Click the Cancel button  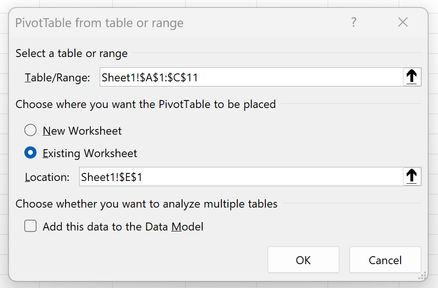tap(385, 260)
